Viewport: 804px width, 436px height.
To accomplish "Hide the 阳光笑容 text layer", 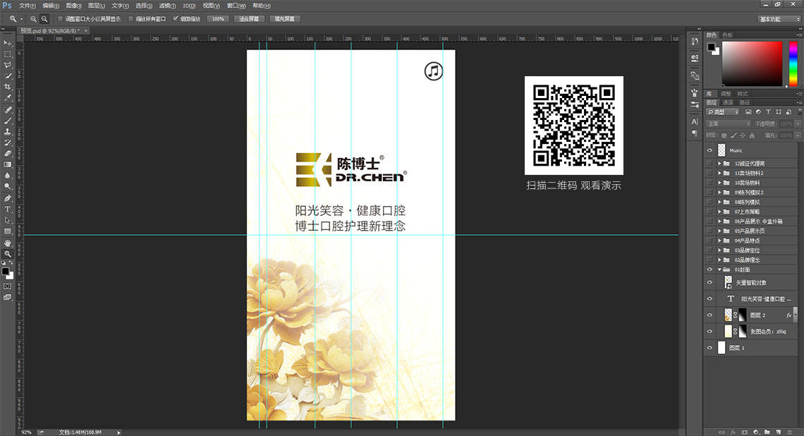I will pos(709,298).
